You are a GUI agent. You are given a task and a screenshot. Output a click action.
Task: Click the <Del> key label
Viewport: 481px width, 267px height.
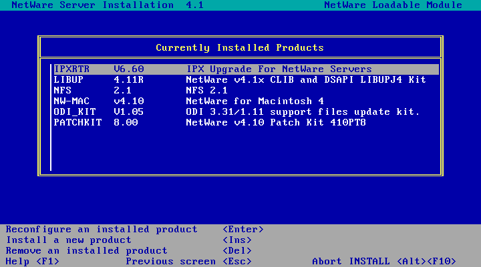pyautogui.click(x=237, y=251)
